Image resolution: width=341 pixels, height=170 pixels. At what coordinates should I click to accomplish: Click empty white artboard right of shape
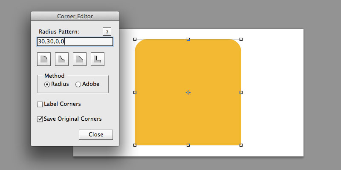point(273,92)
